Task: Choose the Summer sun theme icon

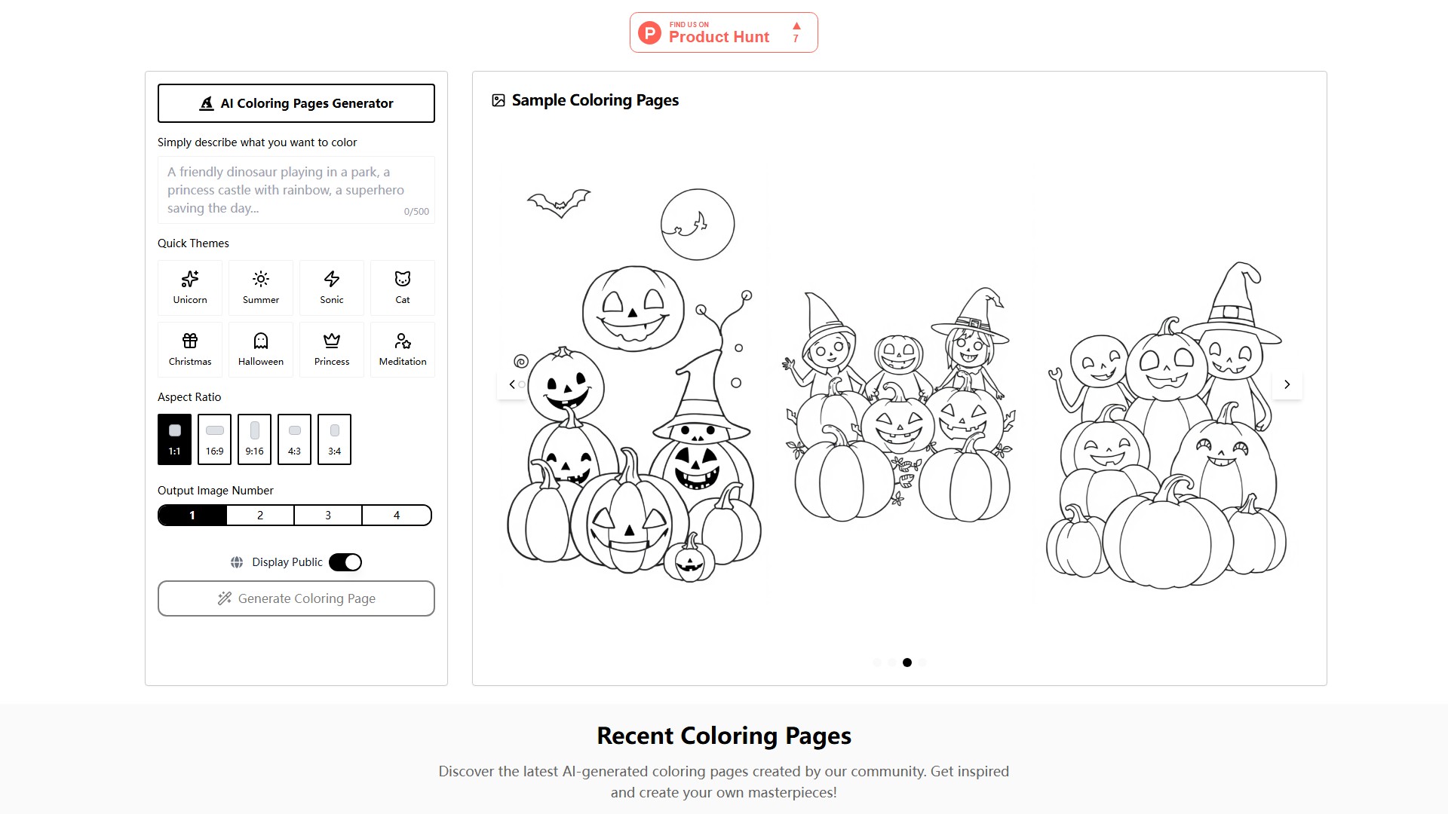Action: pyautogui.click(x=261, y=287)
